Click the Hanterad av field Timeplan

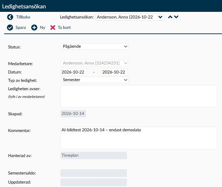94,155
